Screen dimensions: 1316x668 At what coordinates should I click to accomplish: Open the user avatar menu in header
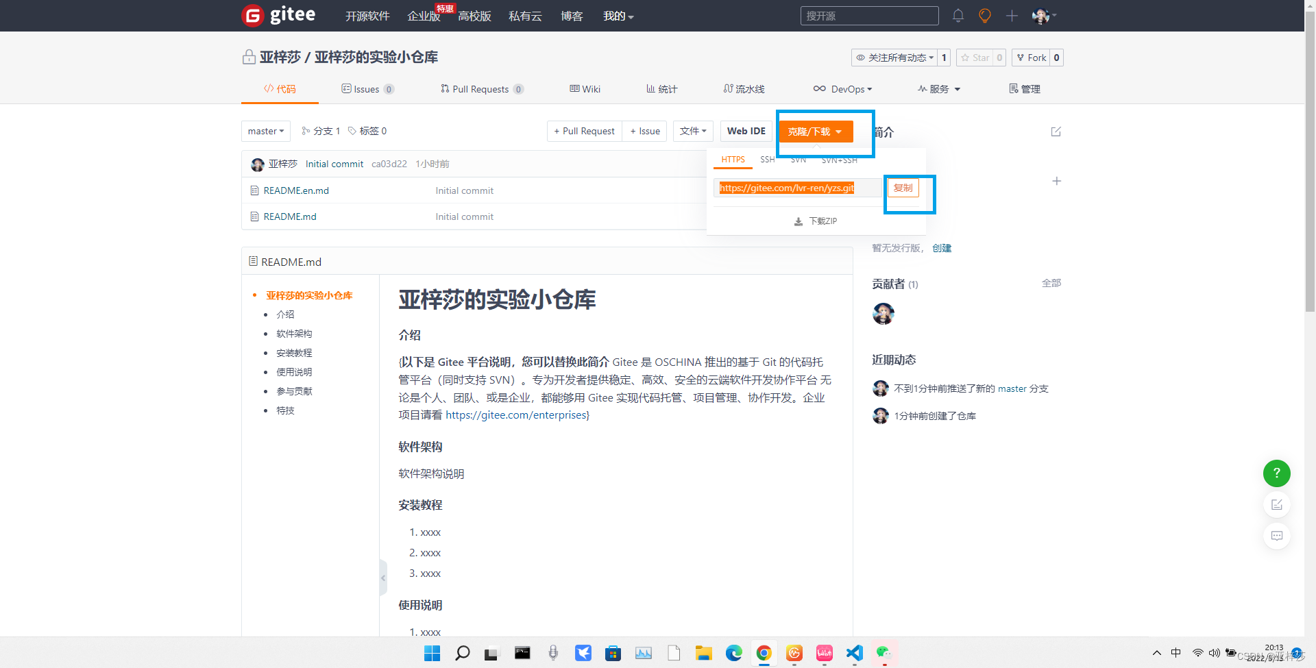pos(1044,15)
